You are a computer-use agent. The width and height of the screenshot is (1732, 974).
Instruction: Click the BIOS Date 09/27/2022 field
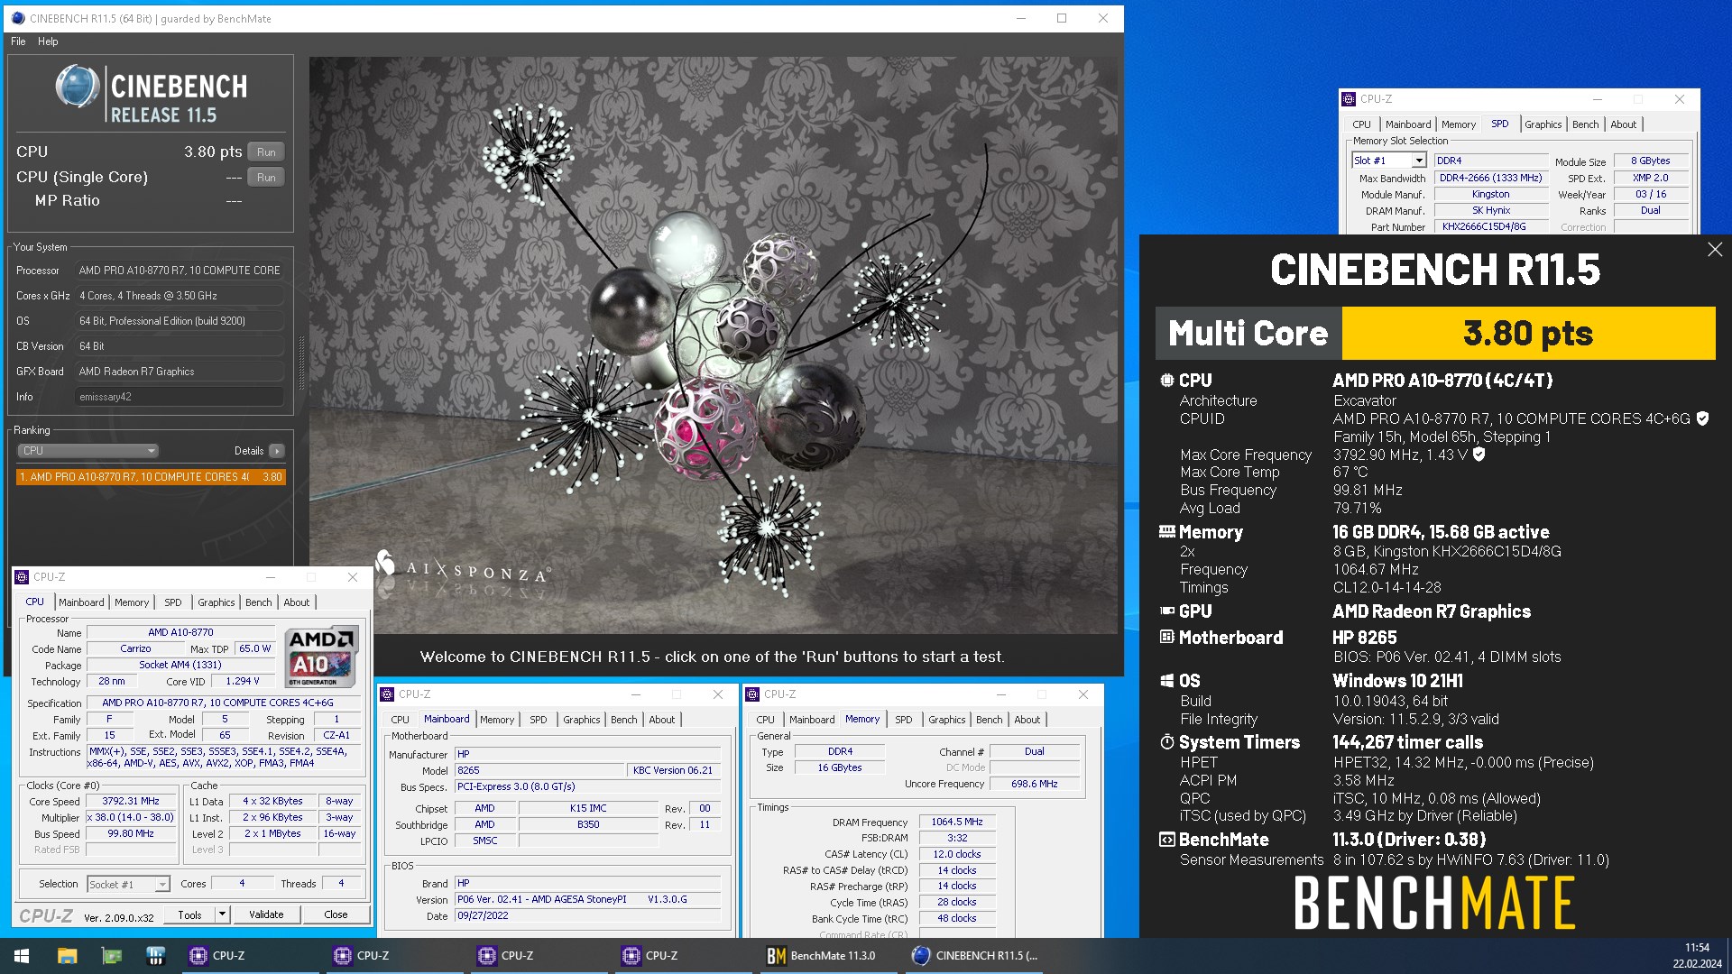click(587, 915)
